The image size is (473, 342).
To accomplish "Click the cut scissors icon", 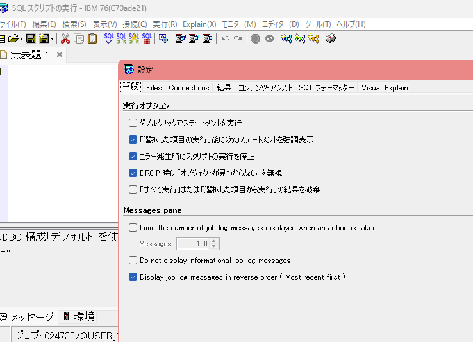I will (65, 38).
